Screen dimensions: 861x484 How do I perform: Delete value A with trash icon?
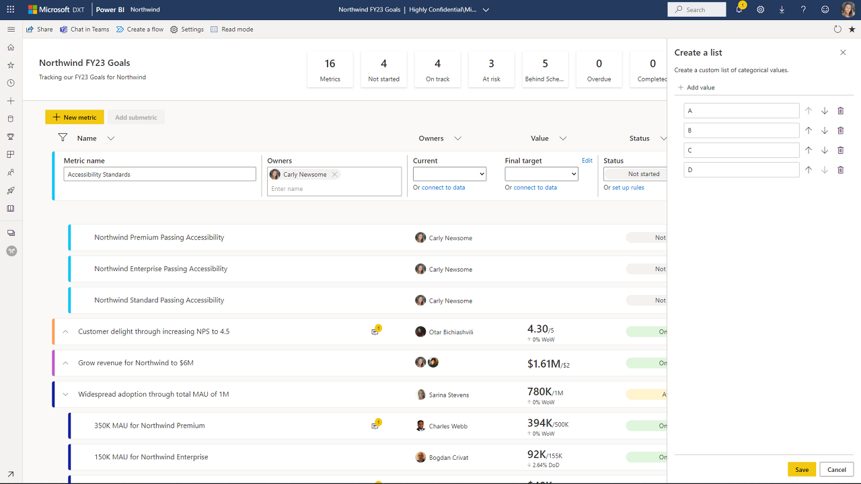pyautogui.click(x=840, y=111)
